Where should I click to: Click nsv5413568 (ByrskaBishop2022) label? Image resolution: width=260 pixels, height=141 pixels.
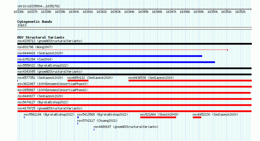pos(103,114)
